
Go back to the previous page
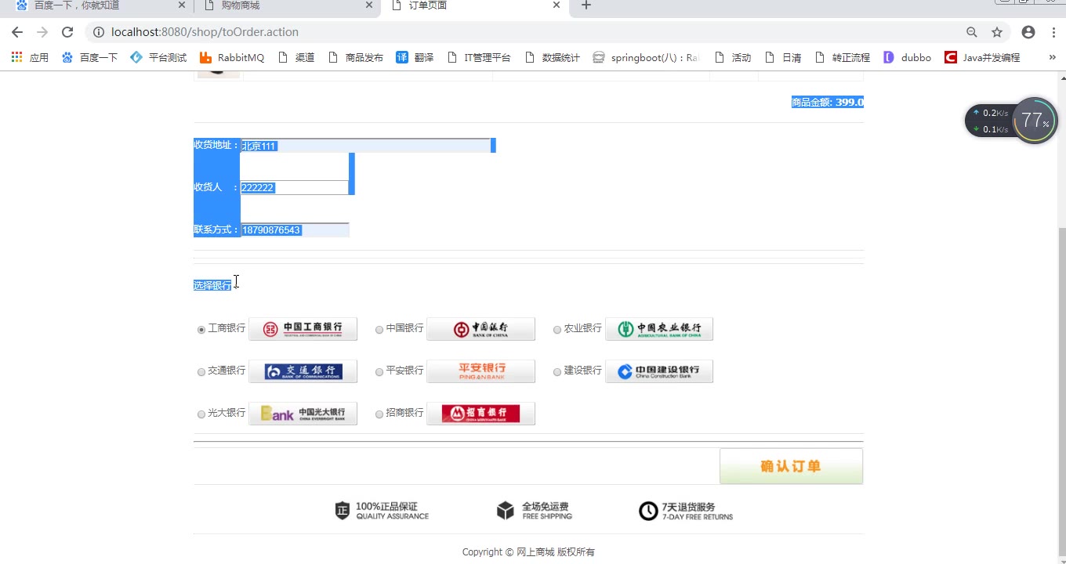coord(17,32)
